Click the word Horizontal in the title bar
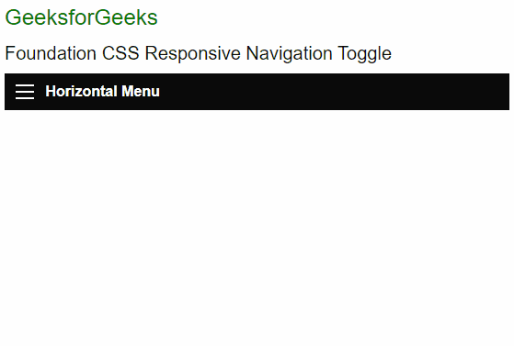514x346 pixels. [x=81, y=92]
